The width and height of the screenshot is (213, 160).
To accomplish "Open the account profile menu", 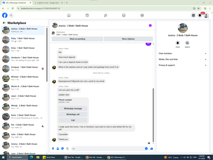I will coord(206,15).
